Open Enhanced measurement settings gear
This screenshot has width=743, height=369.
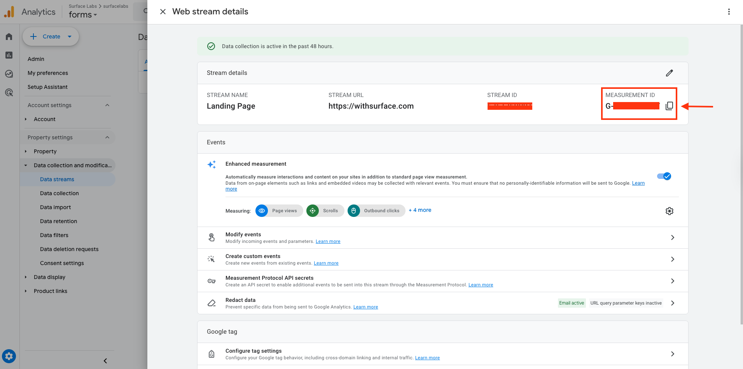[669, 211]
